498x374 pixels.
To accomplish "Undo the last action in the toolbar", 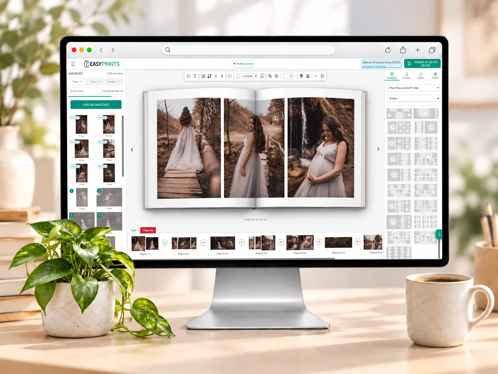I will click(316, 76).
